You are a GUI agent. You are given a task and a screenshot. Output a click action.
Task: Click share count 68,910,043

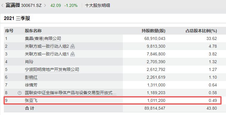(x=155, y=38)
